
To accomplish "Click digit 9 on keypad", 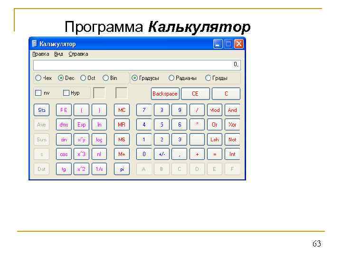I will [x=179, y=110].
